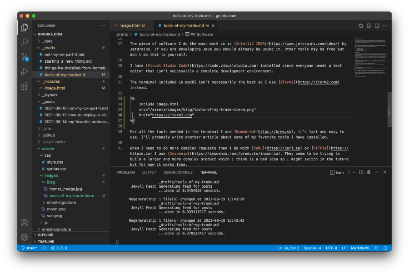The width and height of the screenshot is (409, 274).
Task: Click Open Changes icon in editor toolbar
Action: [361, 25]
